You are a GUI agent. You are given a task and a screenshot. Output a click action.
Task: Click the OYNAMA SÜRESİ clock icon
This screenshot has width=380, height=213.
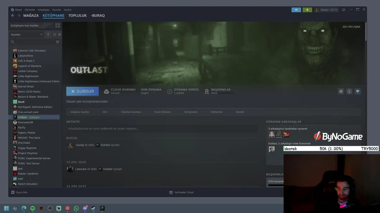[170, 91]
